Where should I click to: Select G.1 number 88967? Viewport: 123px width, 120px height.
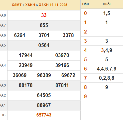(x=44, y=105)
